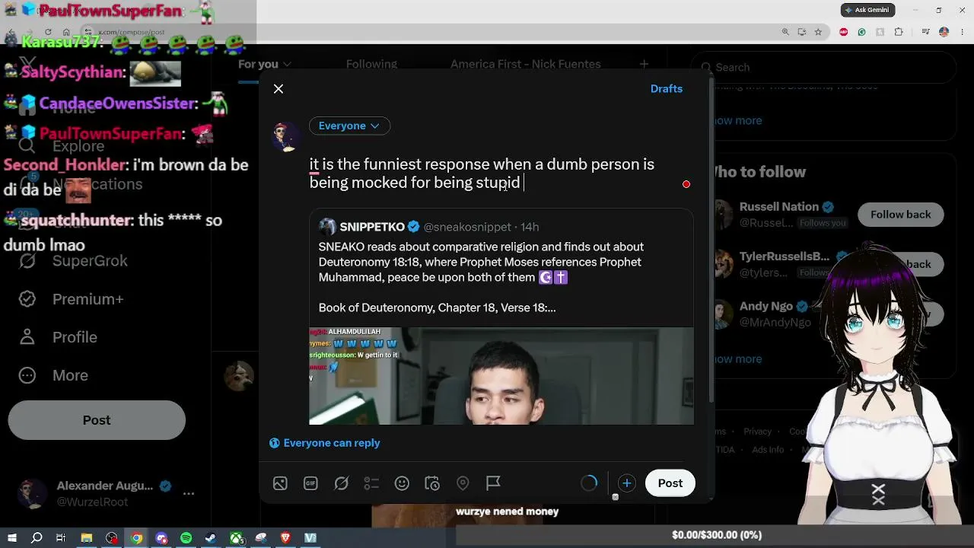Click the install app icon in address bar

[802, 32]
